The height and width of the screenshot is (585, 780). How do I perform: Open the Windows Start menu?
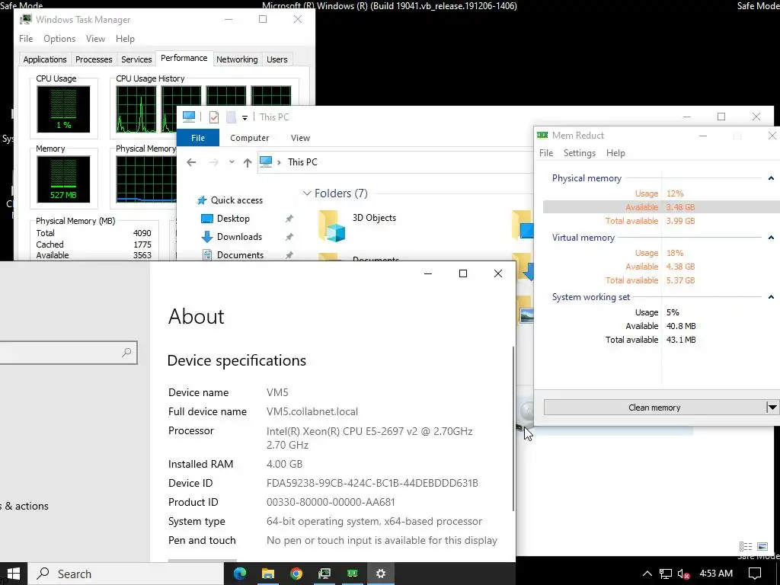click(14, 574)
